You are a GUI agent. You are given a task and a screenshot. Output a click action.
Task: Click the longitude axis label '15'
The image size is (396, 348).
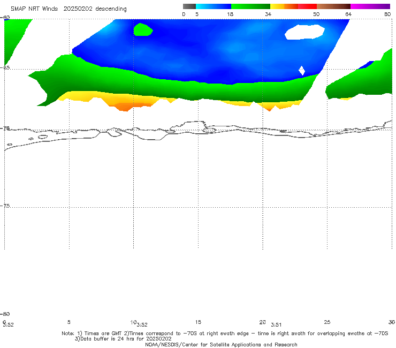point(198,322)
